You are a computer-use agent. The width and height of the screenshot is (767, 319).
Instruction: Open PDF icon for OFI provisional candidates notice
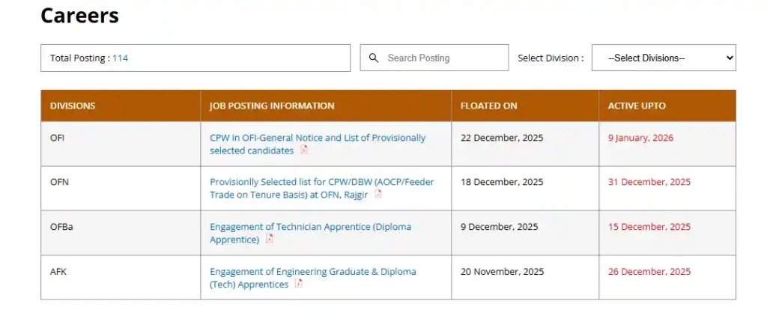pyautogui.click(x=304, y=150)
